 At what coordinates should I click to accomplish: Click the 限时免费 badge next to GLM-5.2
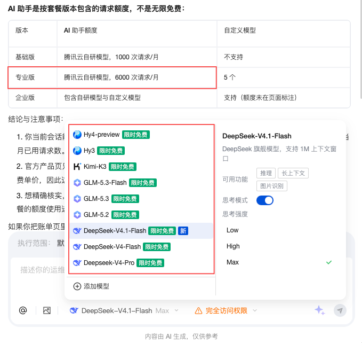(125, 215)
